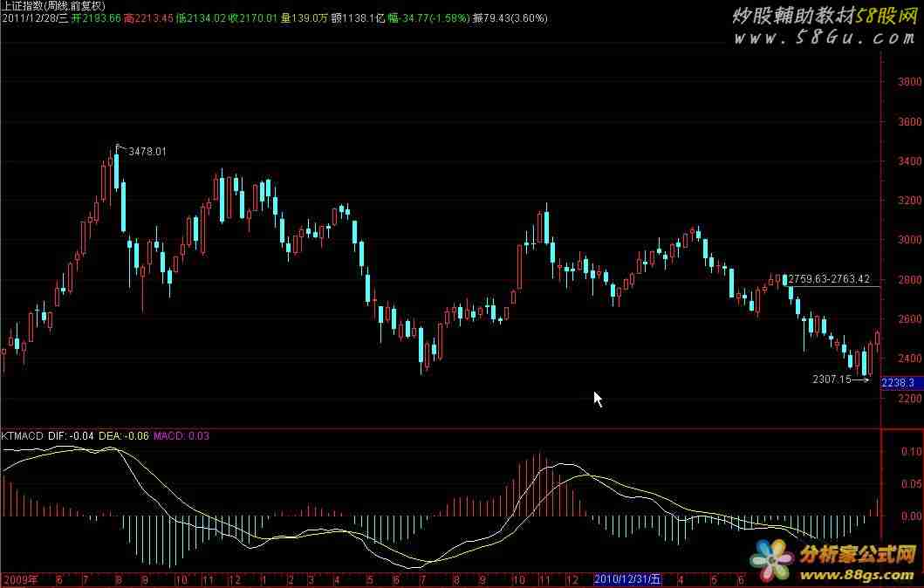Click the close price value 收2170.01

(x=253, y=18)
